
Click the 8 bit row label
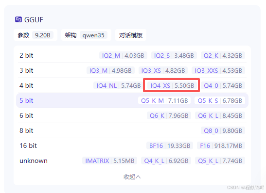26,131
